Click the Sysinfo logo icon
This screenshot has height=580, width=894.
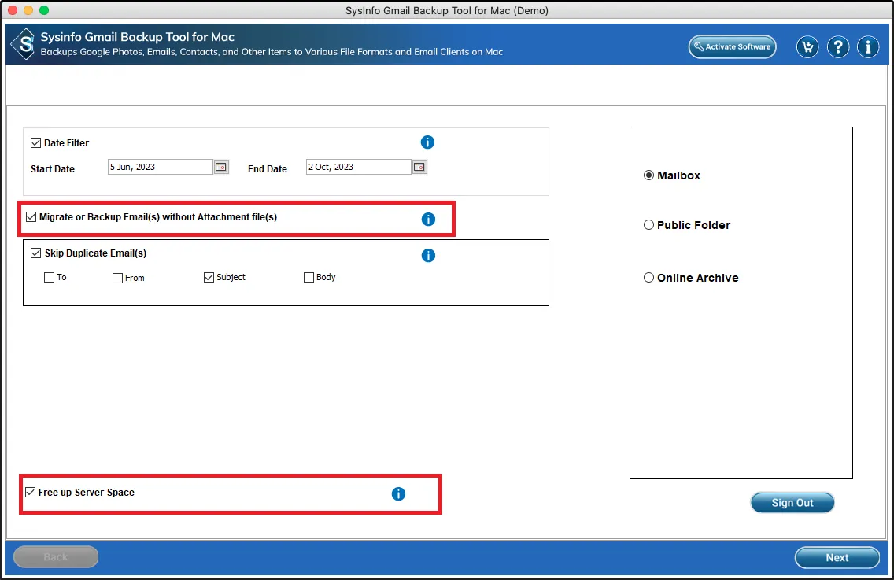coord(24,44)
